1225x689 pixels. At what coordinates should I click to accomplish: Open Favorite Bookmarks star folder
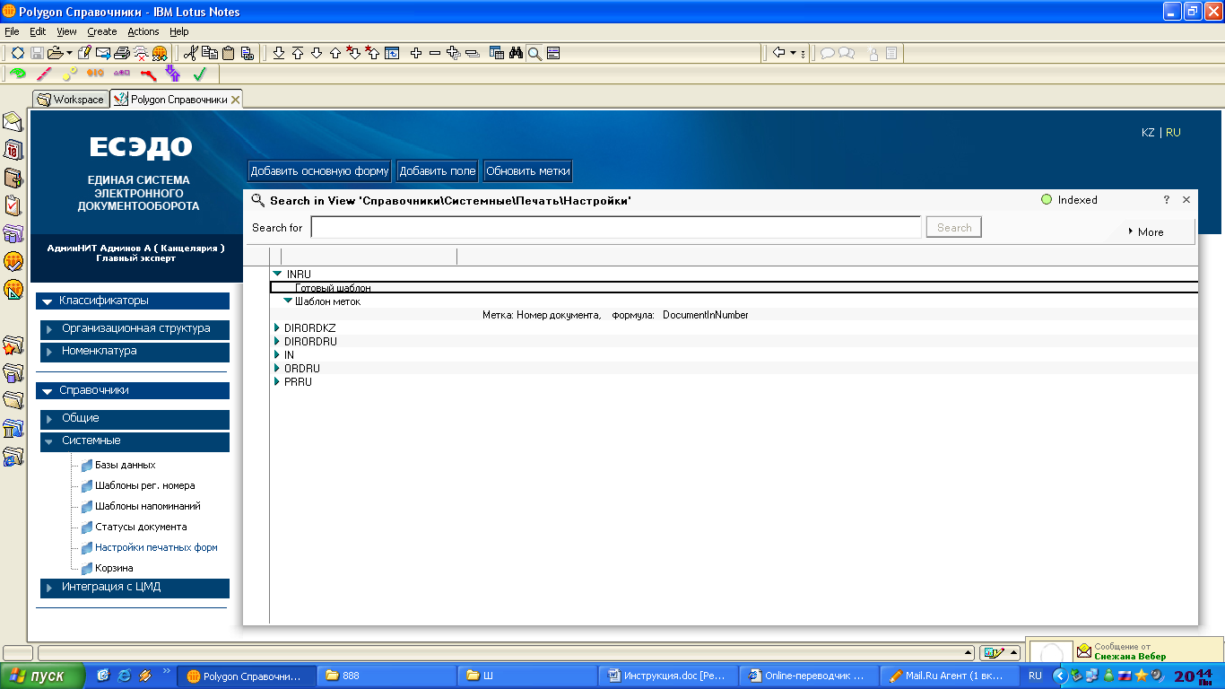[13, 345]
